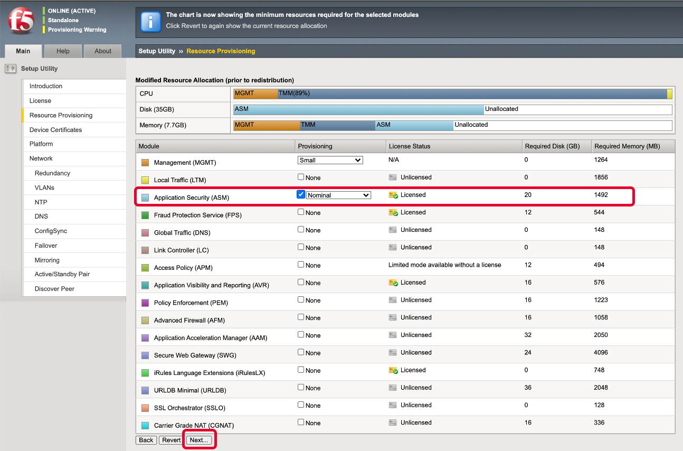
Task: Click the Setup Utility sidebar icon
Action: pyautogui.click(x=11, y=69)
